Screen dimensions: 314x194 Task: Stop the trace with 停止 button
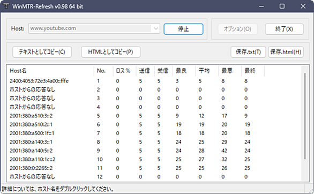(183, 29)
